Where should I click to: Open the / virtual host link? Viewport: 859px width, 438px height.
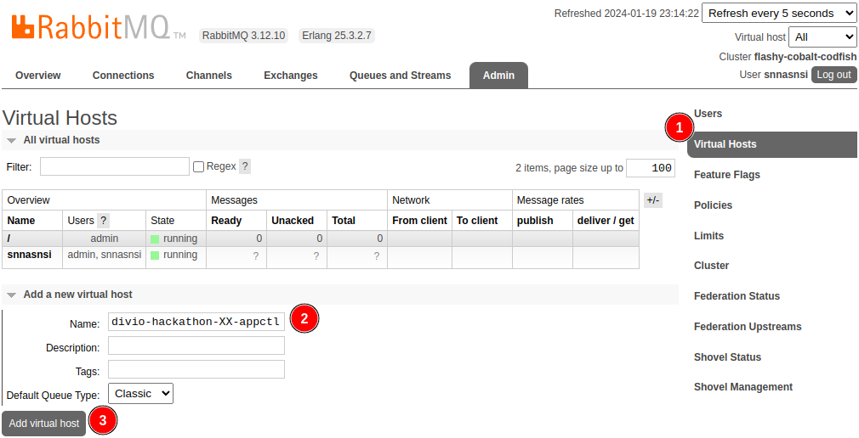(9, 239)
